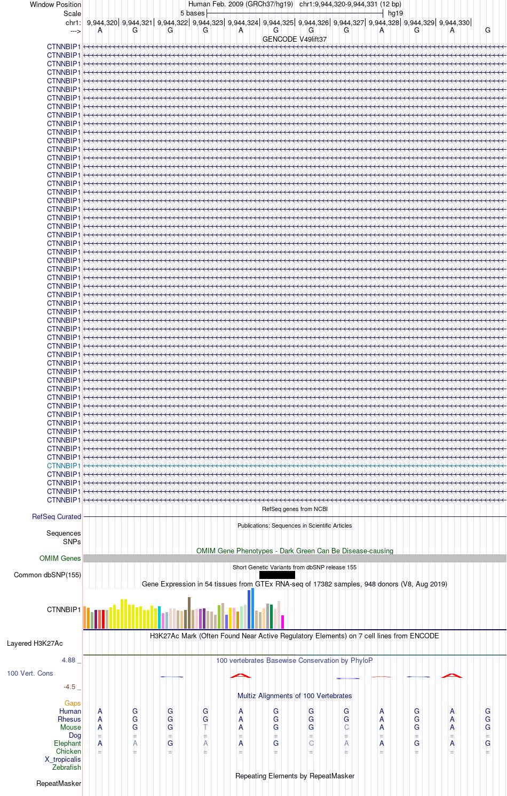
Task: Click the Rhesus species label
Action: pos(69,719)
